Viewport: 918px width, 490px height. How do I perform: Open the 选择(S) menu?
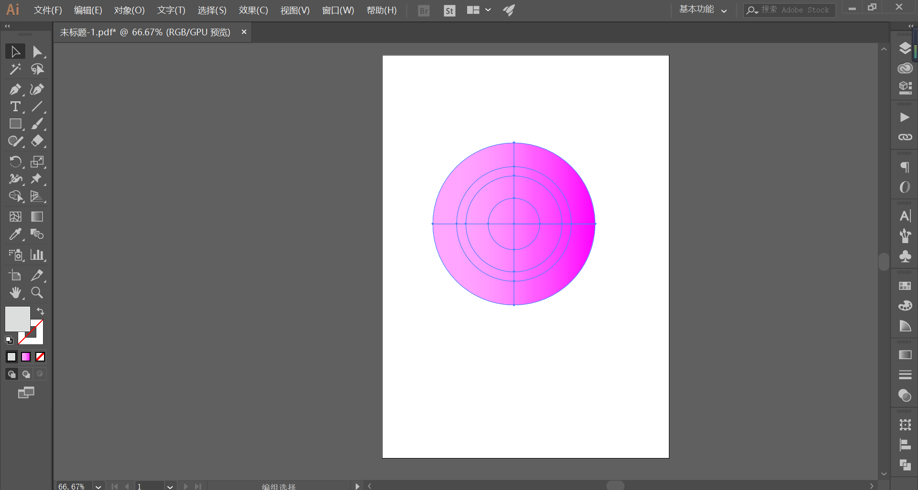tap(212, 10)
